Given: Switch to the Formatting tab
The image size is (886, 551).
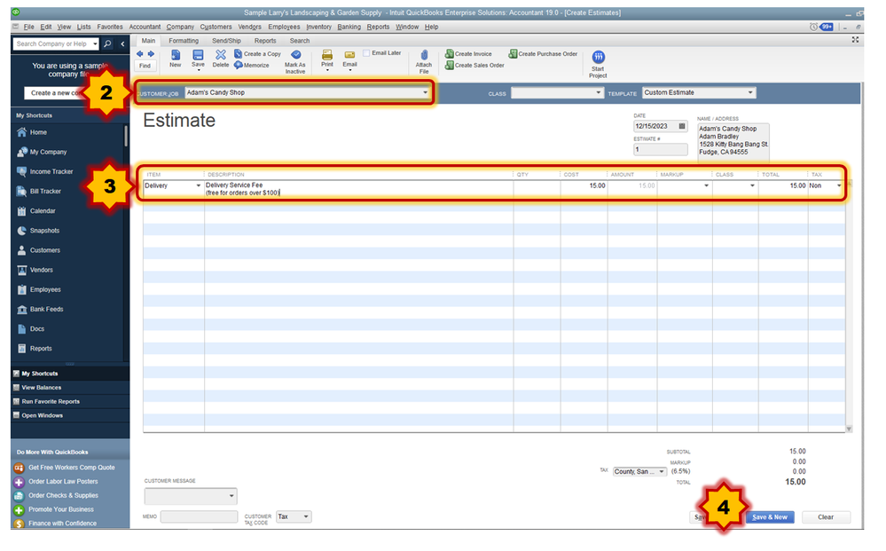Looking at the screenshot, I should click(x=184, y=41).
